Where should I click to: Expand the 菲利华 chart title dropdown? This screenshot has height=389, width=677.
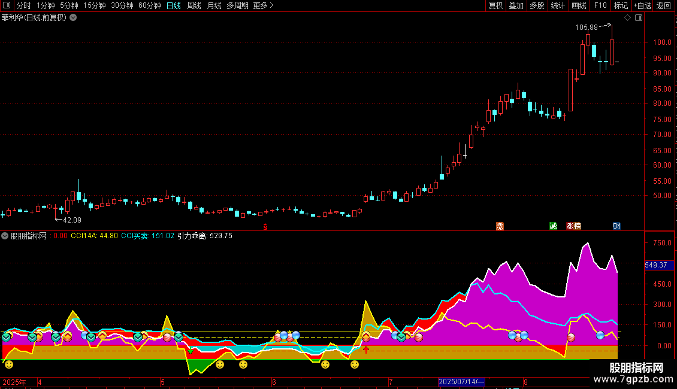coord(74,18)
